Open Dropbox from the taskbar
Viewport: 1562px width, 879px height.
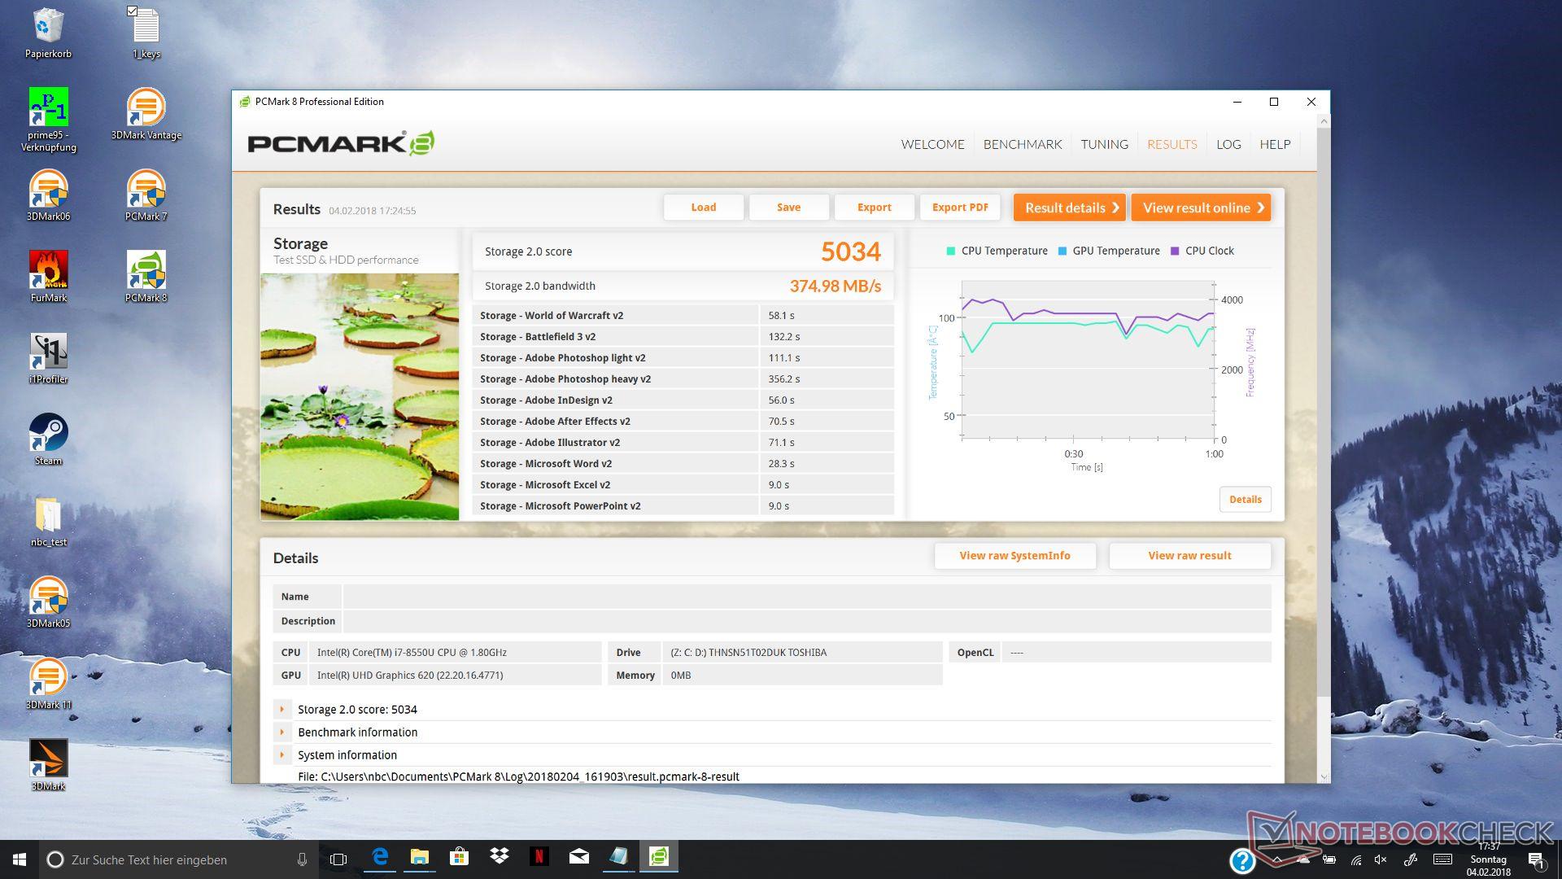499,857
